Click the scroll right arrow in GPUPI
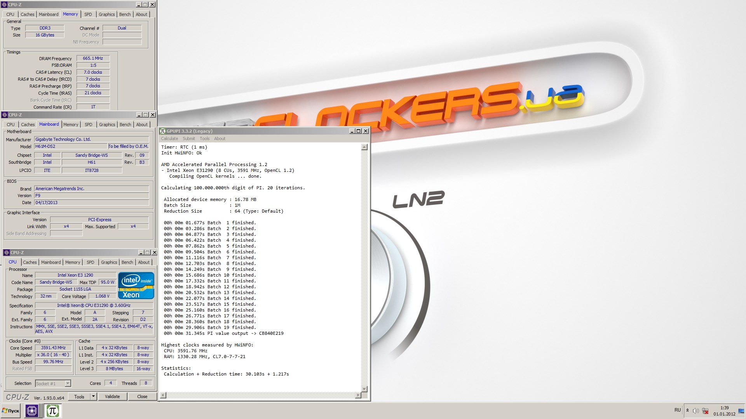 point(358,395)
